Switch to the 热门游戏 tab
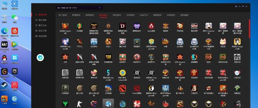Viewport: 258px width, 108px height. point(63,15)
